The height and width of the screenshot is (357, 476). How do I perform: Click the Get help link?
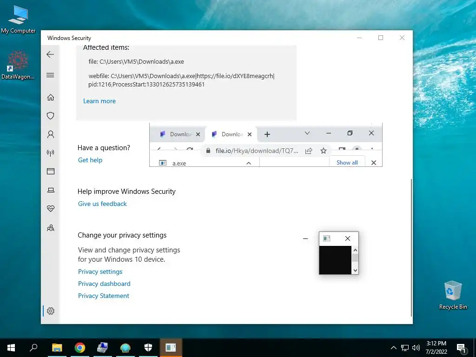[90, 160]
